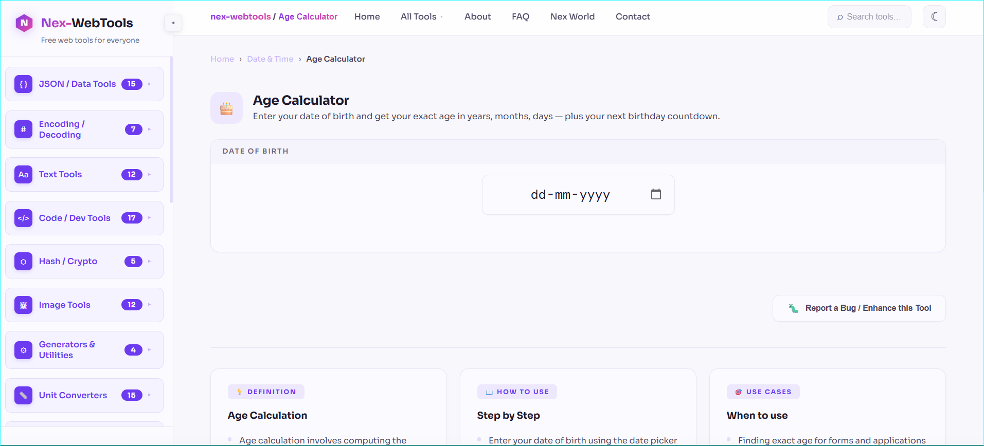This screenshot has height=446, width=984.
Task: Click the birthday cake Age Calculator icon
Action: click(x=226, y=108)
